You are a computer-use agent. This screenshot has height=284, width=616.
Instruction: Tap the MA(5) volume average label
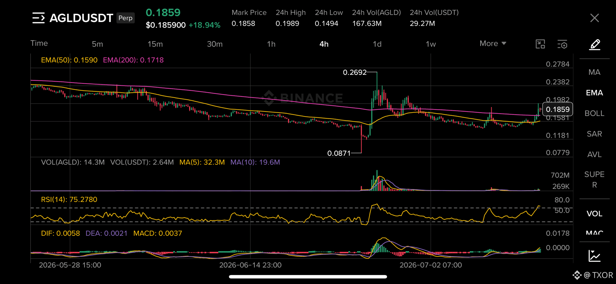point(202,162)
